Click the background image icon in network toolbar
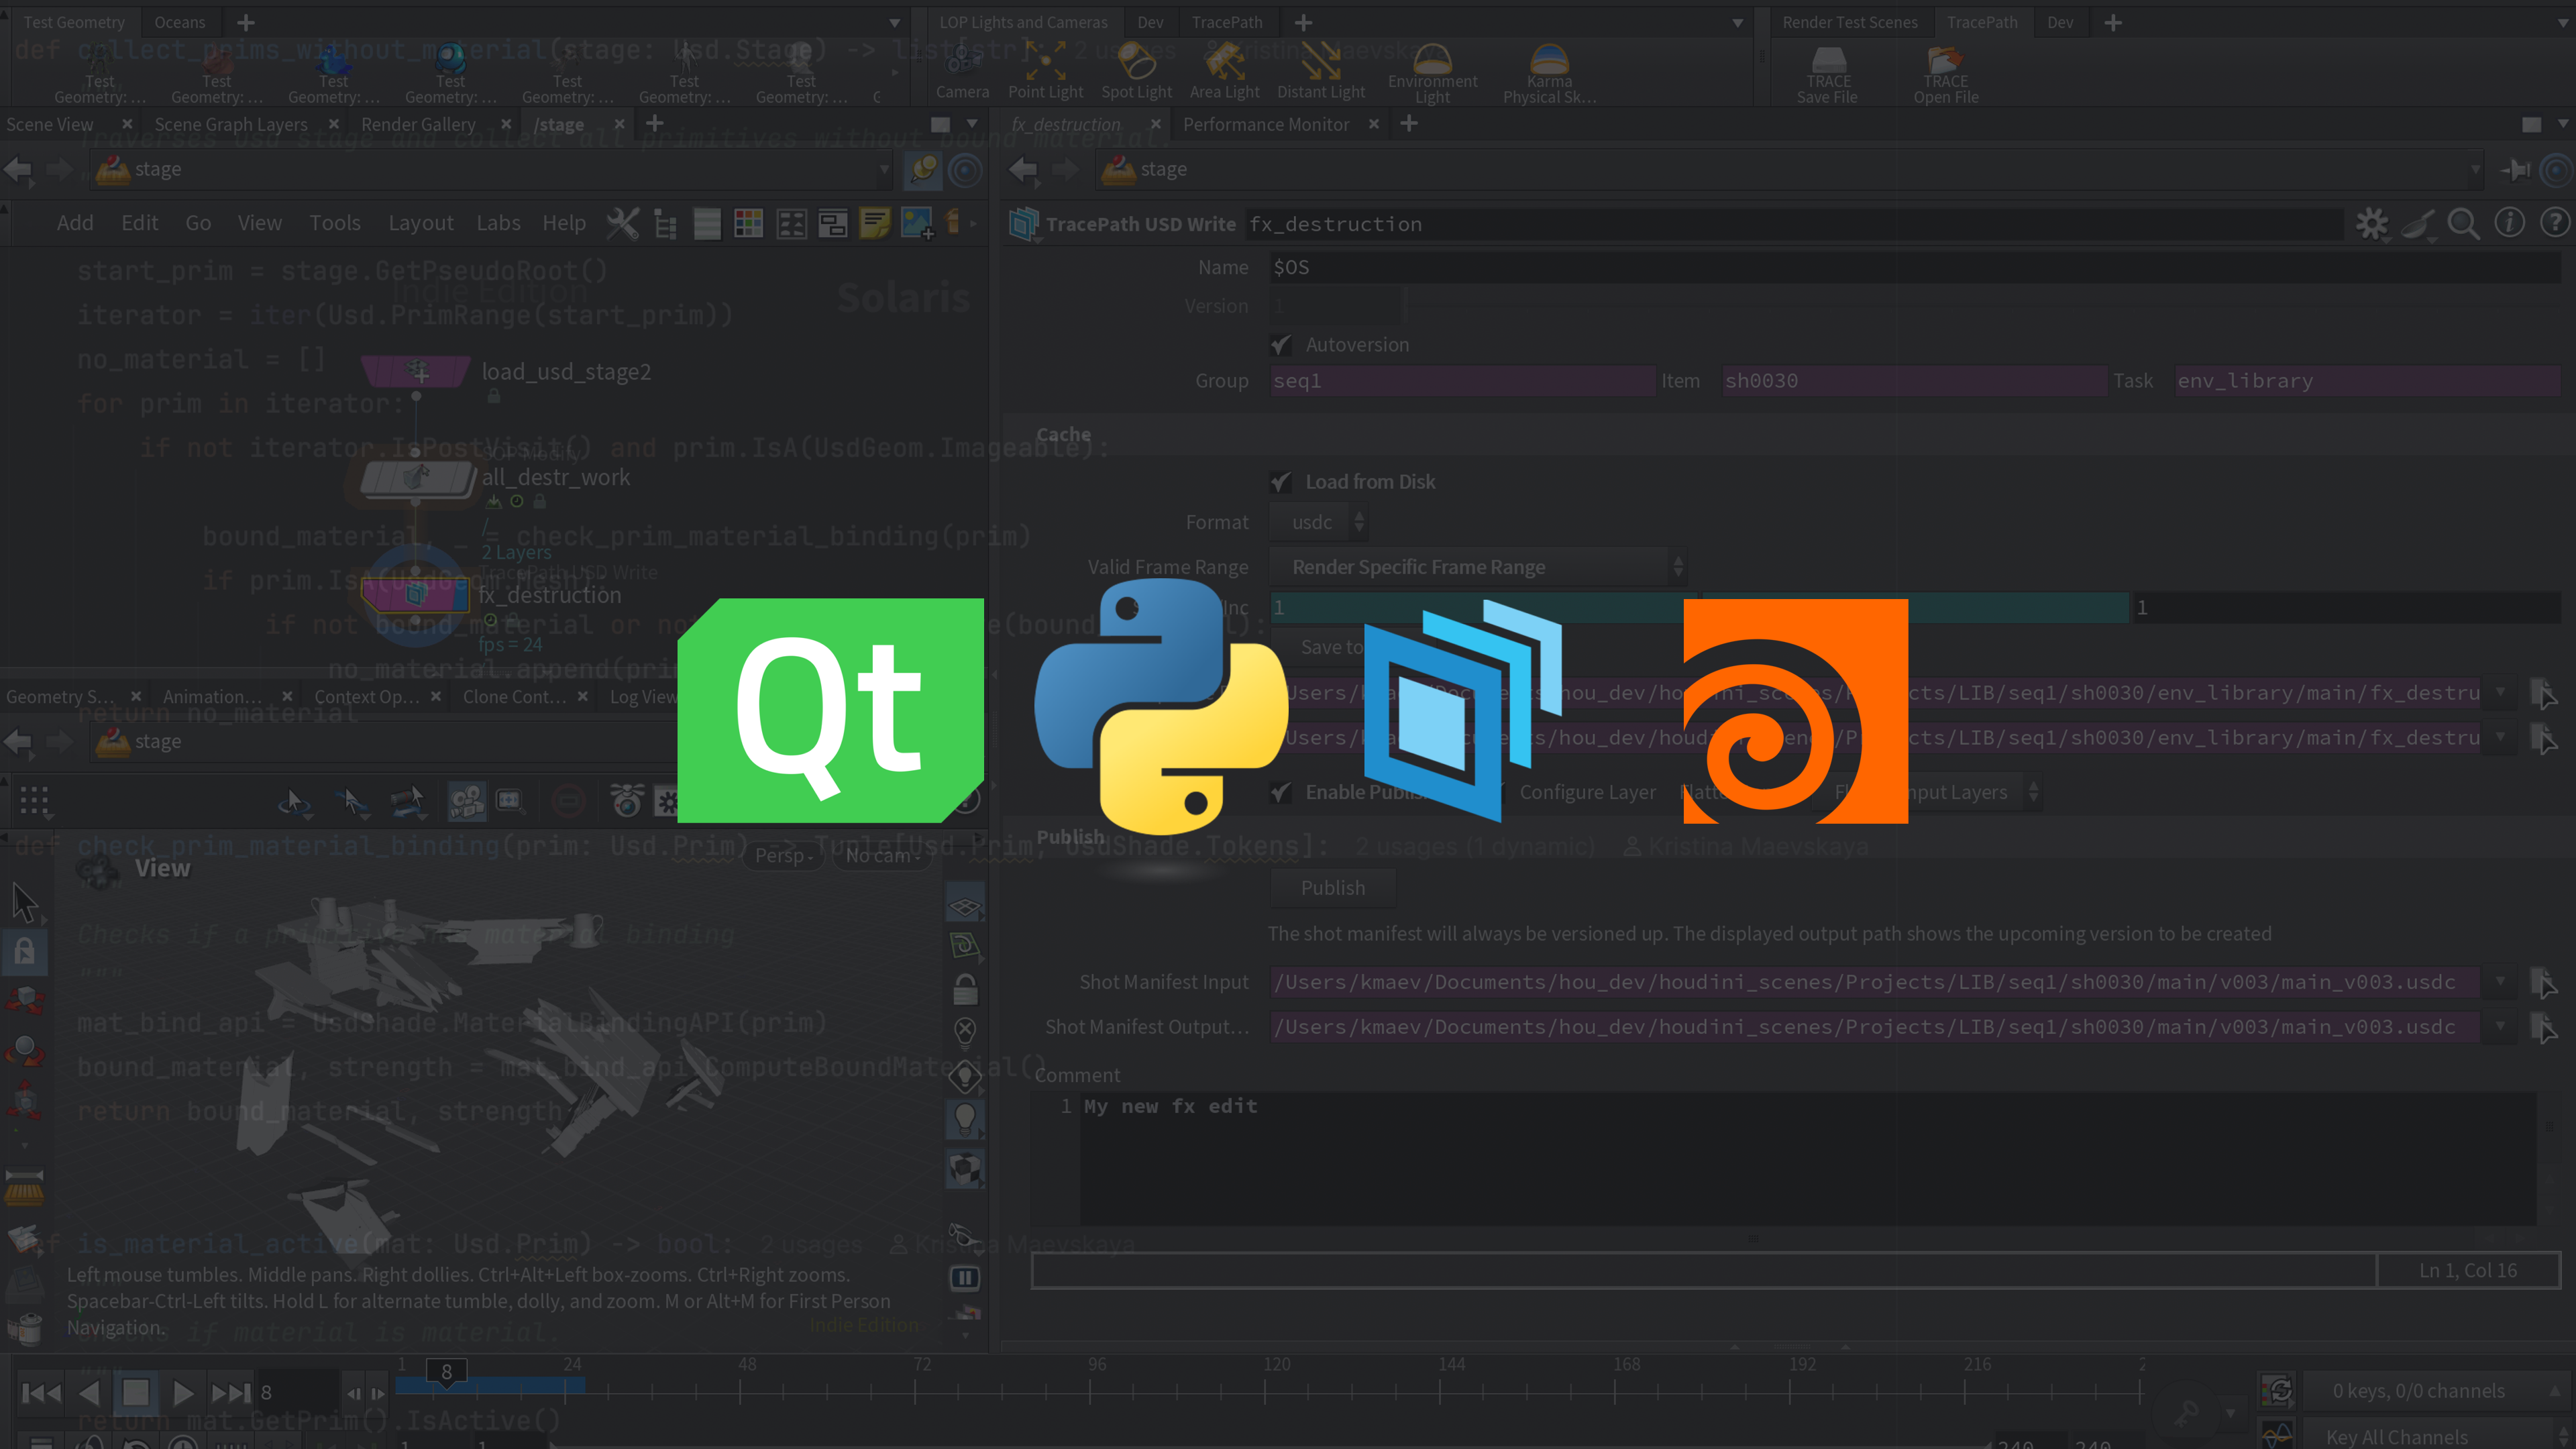Screen dimensions: 2576x1449 click(x=917, y=223)
